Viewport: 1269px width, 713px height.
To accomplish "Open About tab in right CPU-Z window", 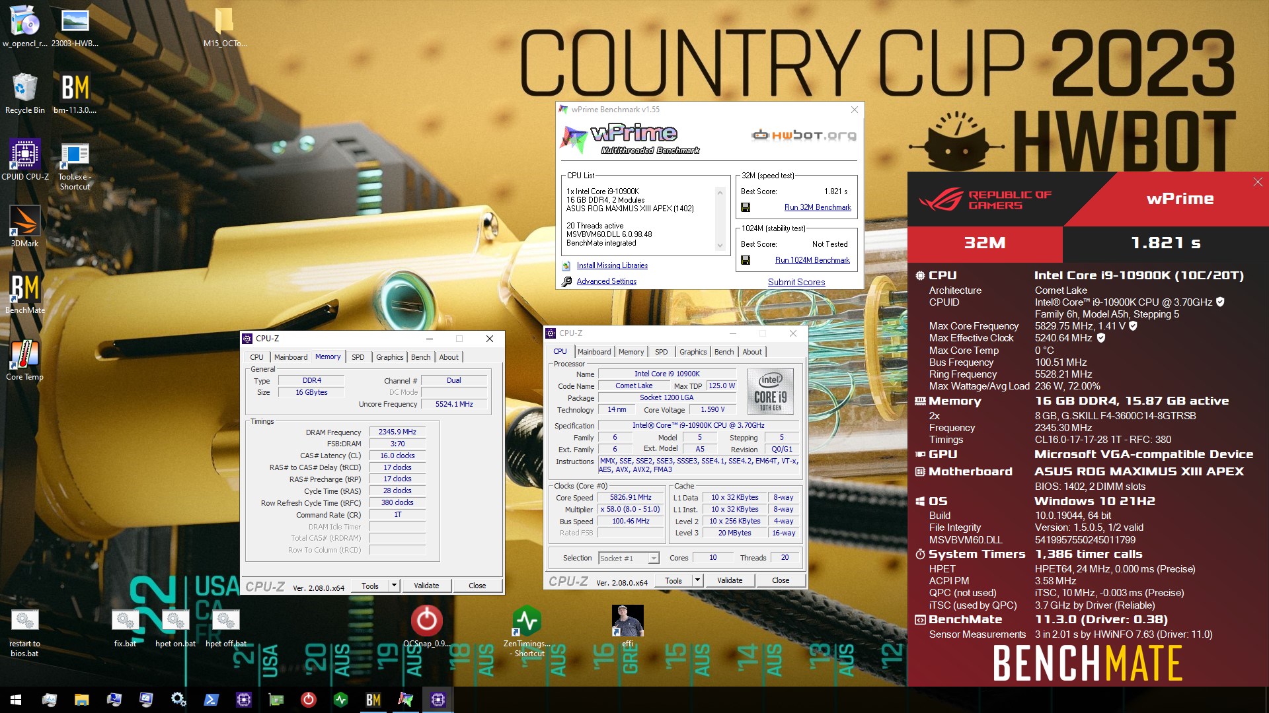I will [752, 352].
